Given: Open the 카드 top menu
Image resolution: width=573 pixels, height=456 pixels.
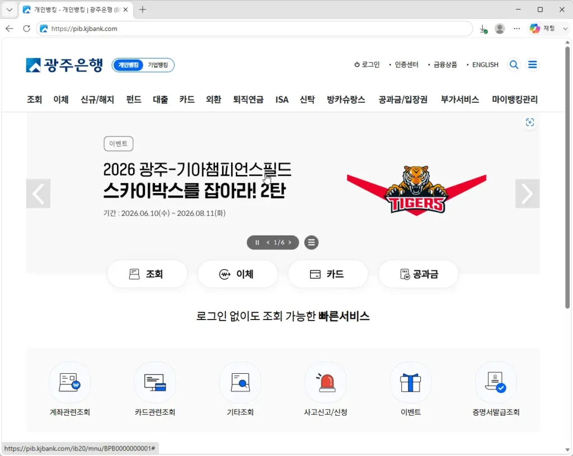Looking at the screenshot, I should [x=187, y=100].
